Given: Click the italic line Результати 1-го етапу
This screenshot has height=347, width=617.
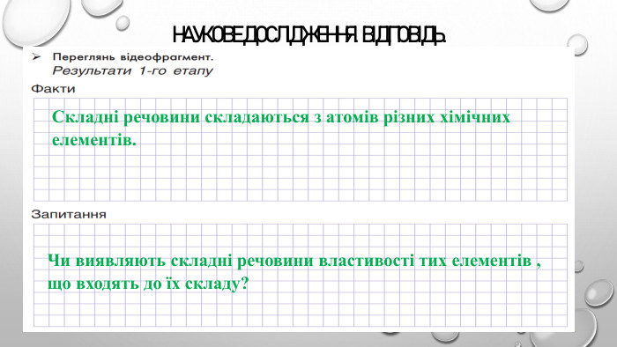Looking at the screenshot, I should [132, 71].
